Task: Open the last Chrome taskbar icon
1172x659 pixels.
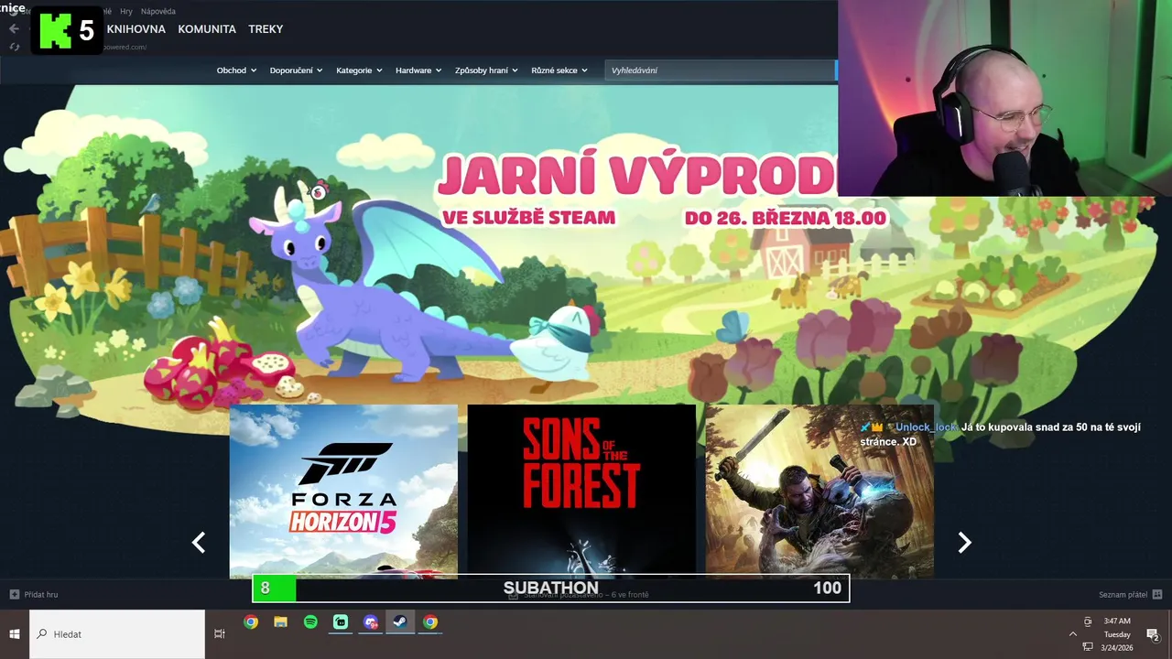Action: [430, 622]
